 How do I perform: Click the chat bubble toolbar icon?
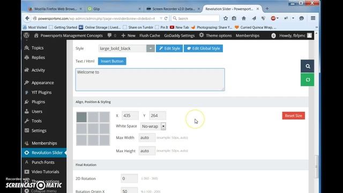click(301, 18)
